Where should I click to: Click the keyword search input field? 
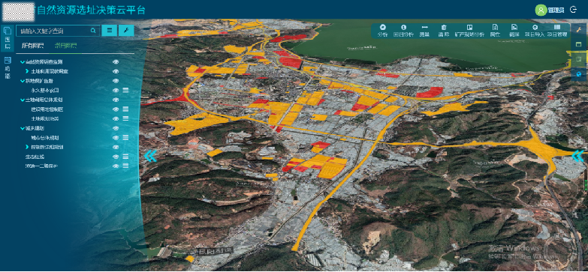[x=54, y=31]
